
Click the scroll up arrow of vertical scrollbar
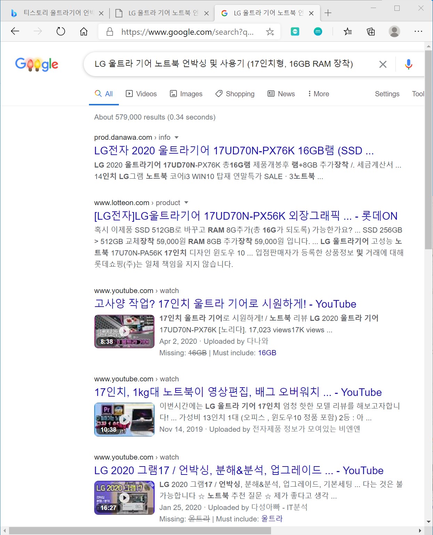tap(428, 46)
